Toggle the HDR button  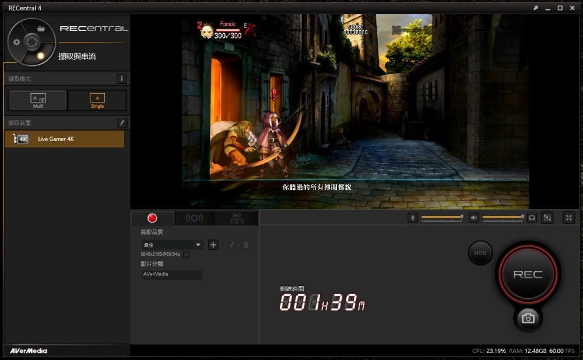[x=480, y=253]
